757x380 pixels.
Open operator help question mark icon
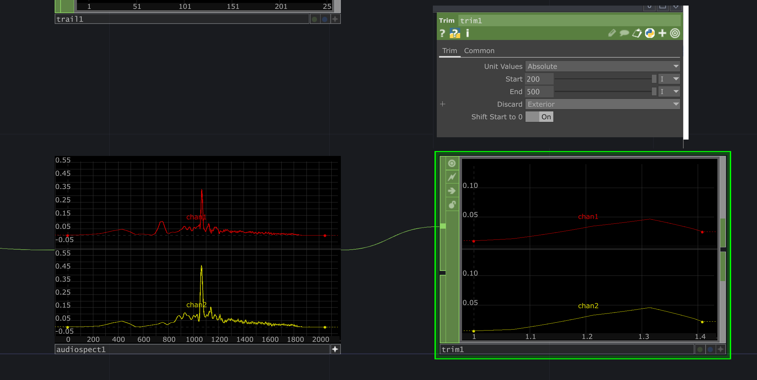coord(442,33)
